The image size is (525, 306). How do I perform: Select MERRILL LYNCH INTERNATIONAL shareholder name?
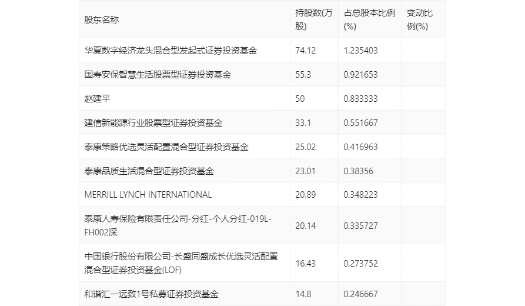148,195
